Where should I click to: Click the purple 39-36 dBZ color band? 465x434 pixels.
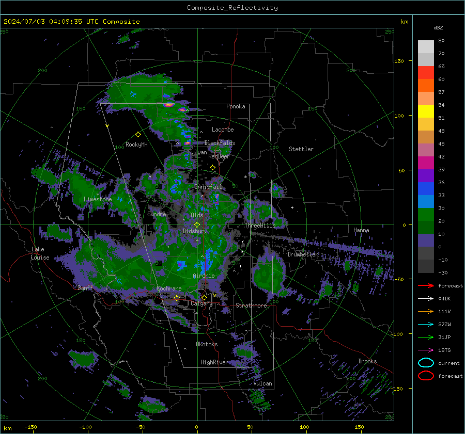(x=426, y=176)
